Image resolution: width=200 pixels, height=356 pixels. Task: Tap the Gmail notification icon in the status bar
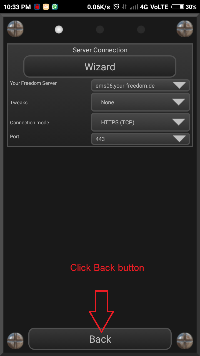point(46,7)
